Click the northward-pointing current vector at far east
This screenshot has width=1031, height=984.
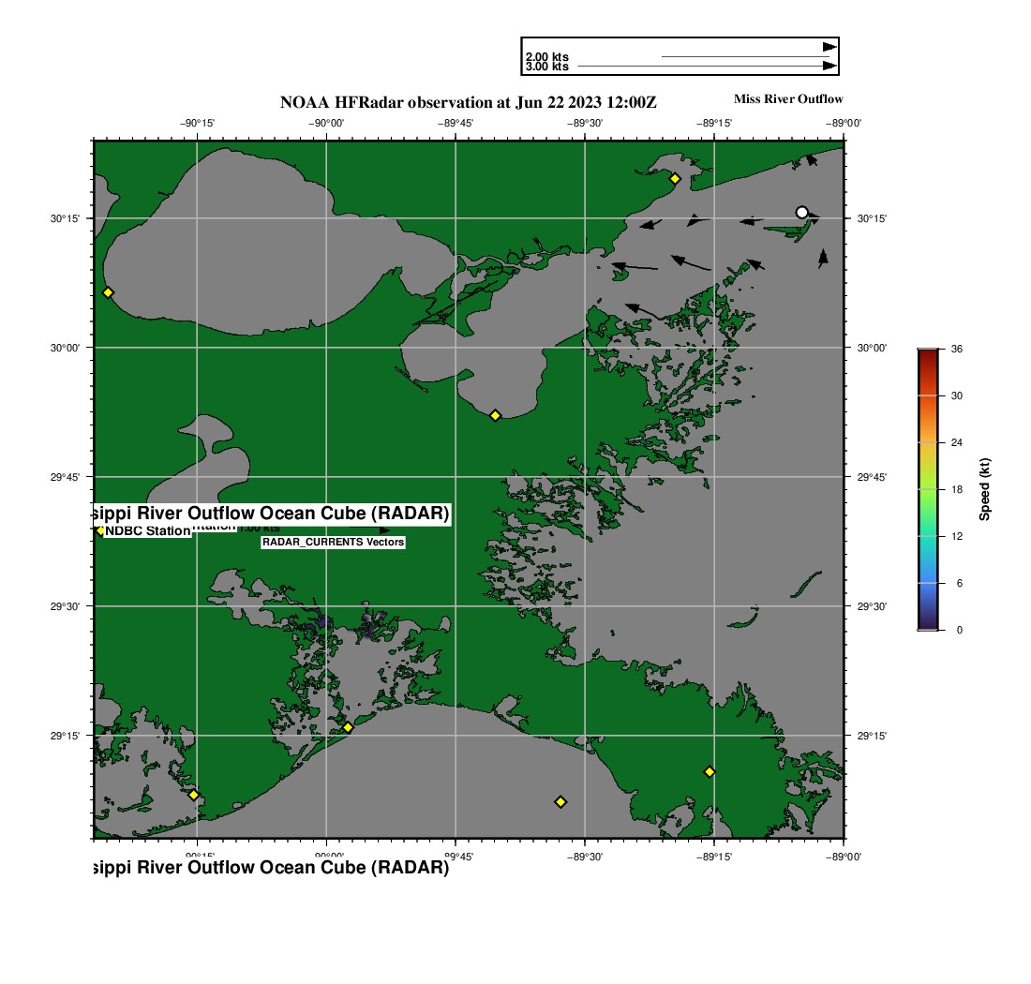pos(823,258)
